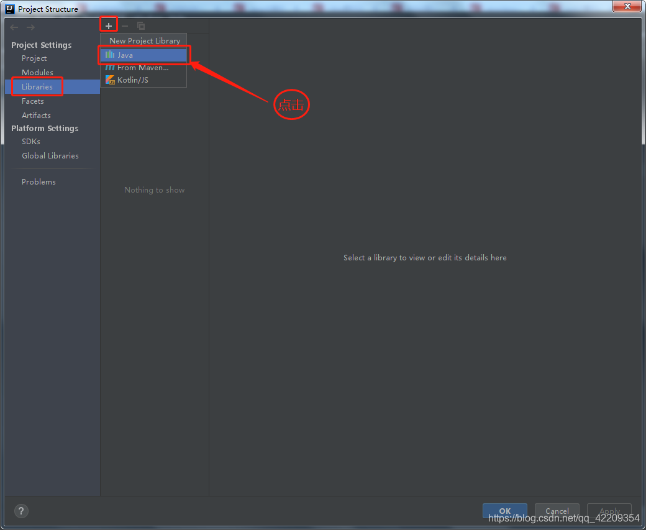646x530 pixels.
Task: Click the New Project Library popup header
Action: 145,41
